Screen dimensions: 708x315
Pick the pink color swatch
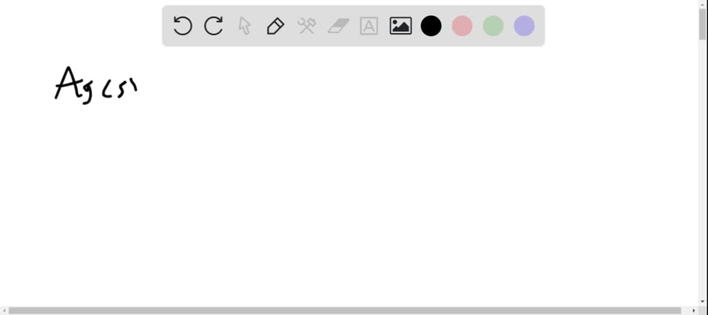click(x=463, y=26)
